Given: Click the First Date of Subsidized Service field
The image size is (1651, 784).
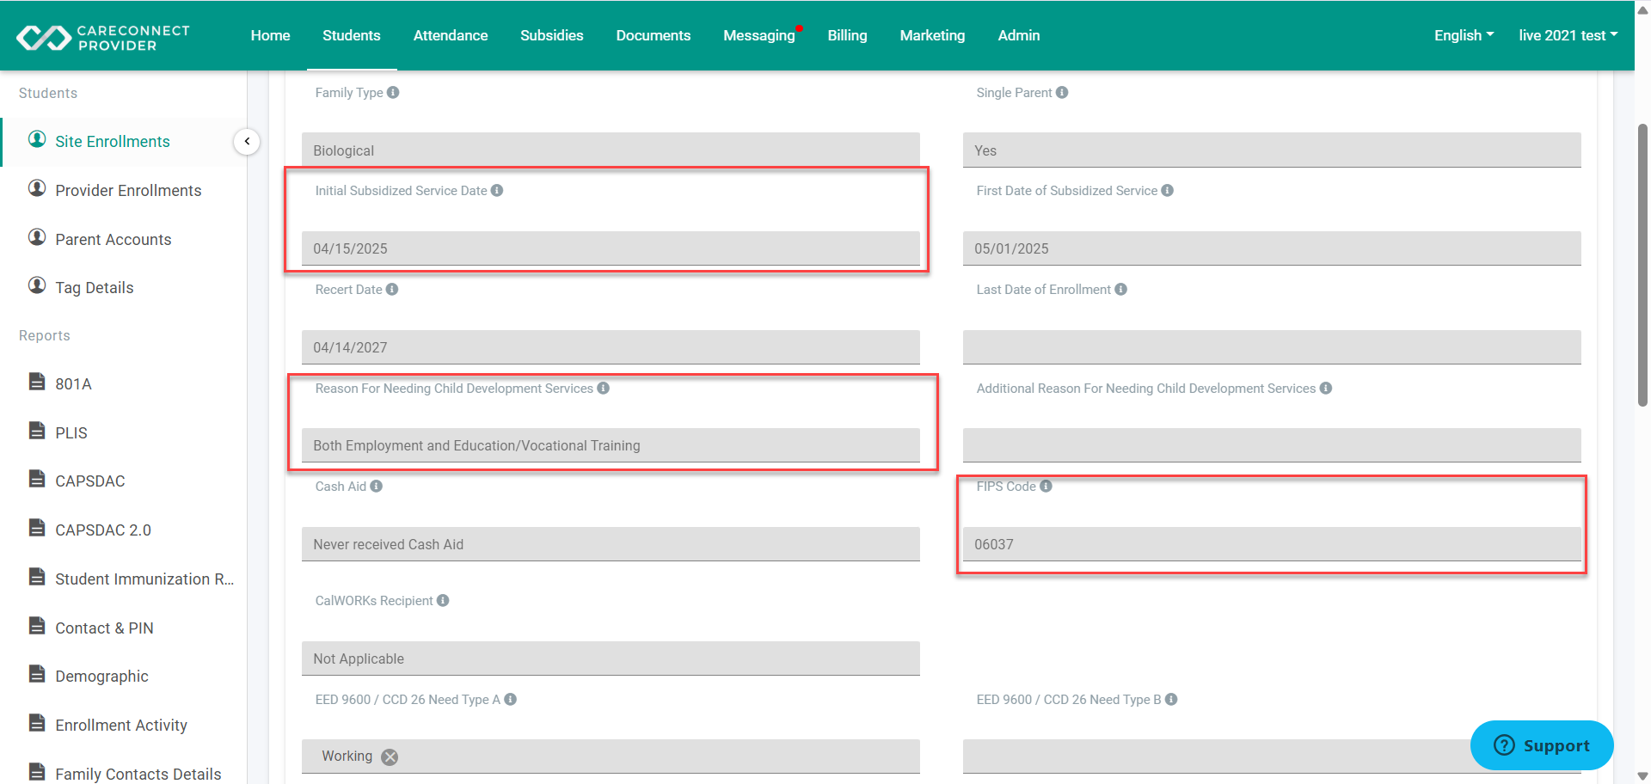Looking at the screenshot, I should tap(1272, 248).
